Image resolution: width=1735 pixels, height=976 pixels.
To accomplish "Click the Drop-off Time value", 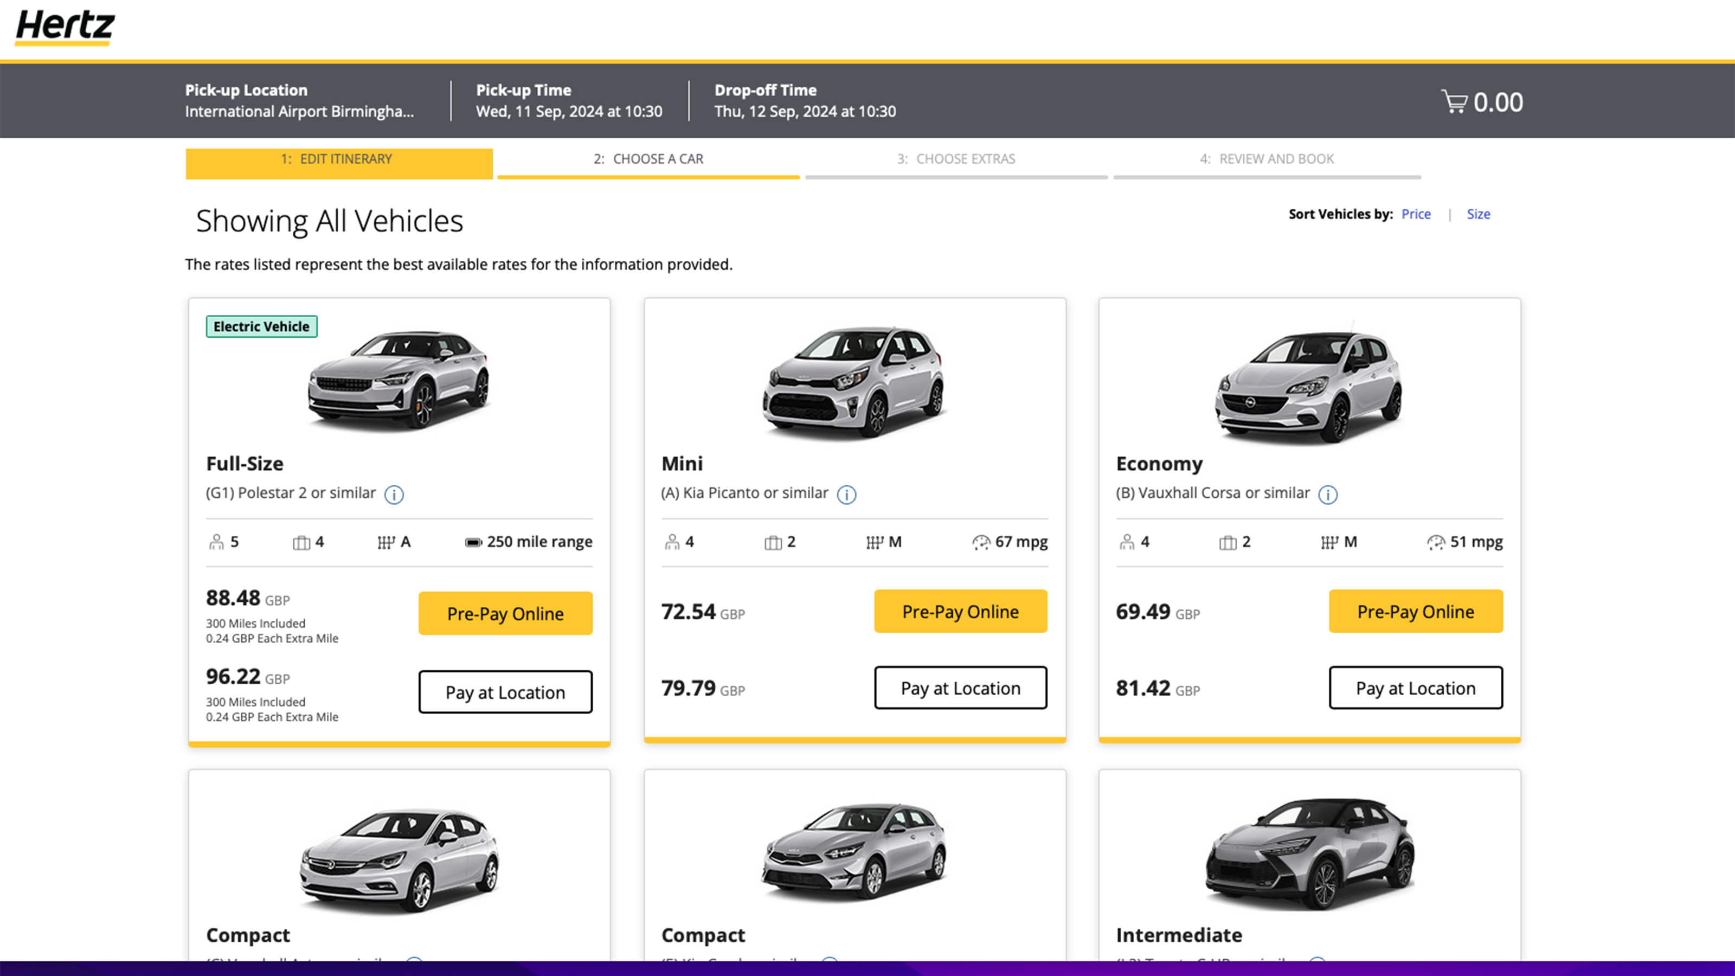I will [x=805, y=112].
